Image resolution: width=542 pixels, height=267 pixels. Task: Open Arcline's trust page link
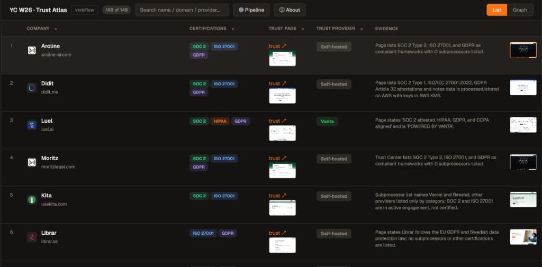(x=277, y=46)
